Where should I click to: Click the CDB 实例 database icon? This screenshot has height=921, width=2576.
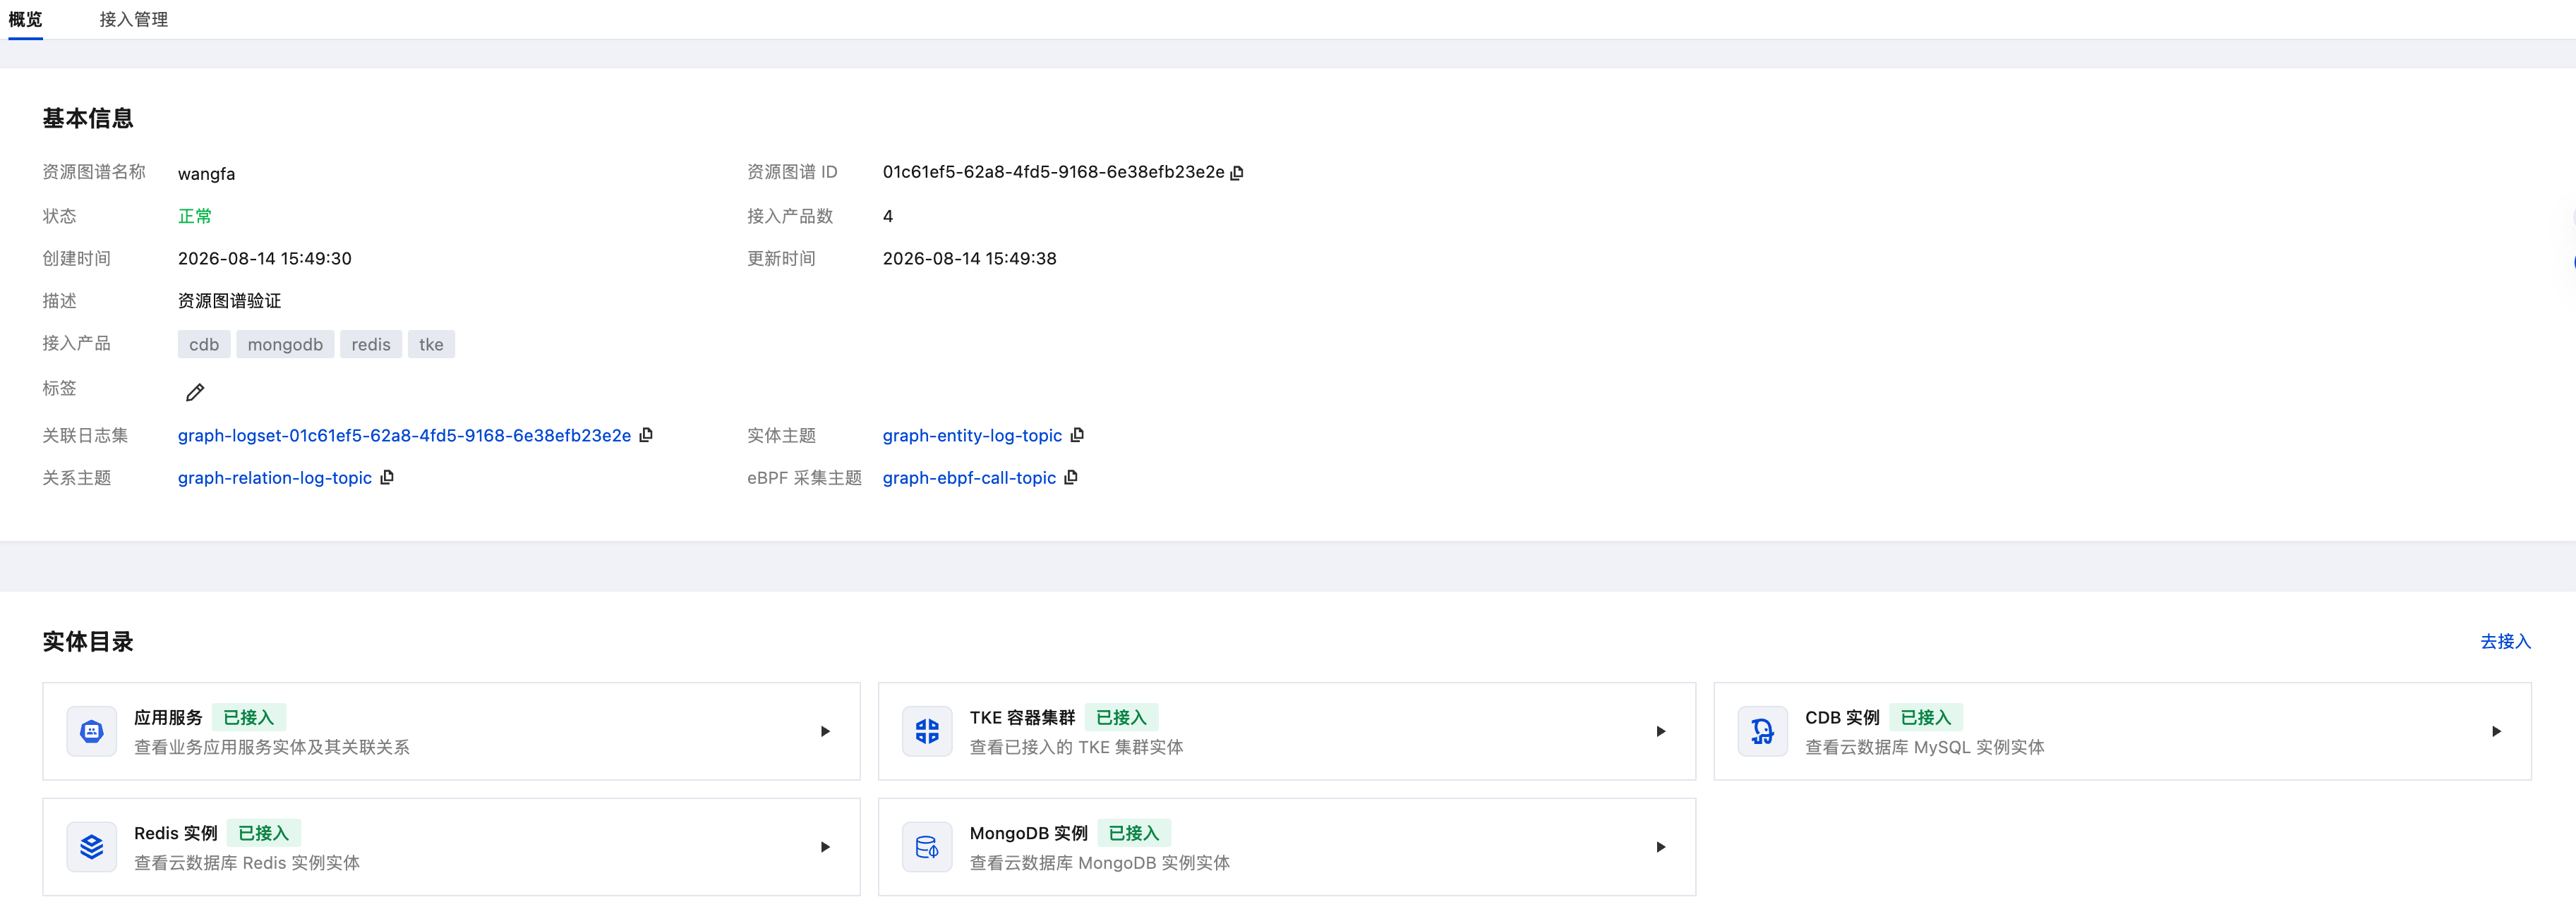point(1763,732)
